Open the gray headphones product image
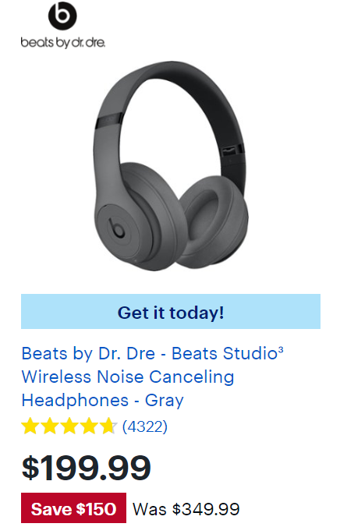This screenshot has height=527, width=340. coord(171,166)
